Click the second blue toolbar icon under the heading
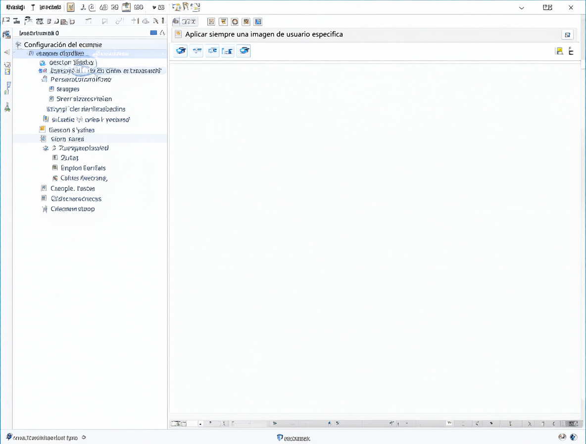Screen dimensions: 586x444 tap(196, 51)
